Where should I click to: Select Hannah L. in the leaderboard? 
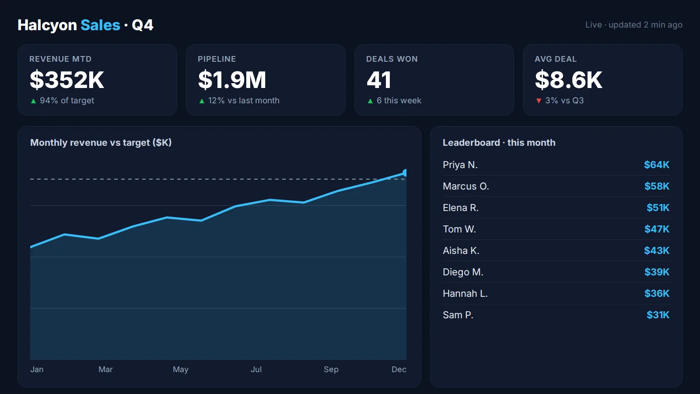(465, 294)
